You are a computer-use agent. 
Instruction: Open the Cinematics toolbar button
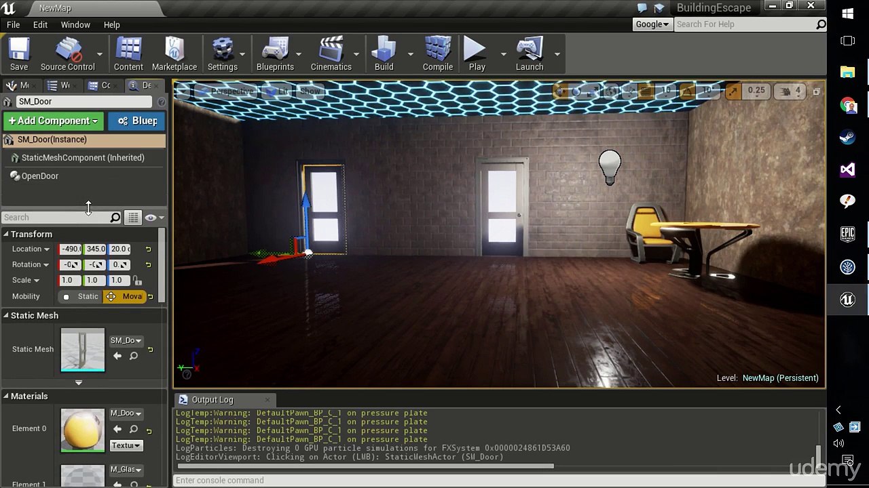(x=331, y=54)
